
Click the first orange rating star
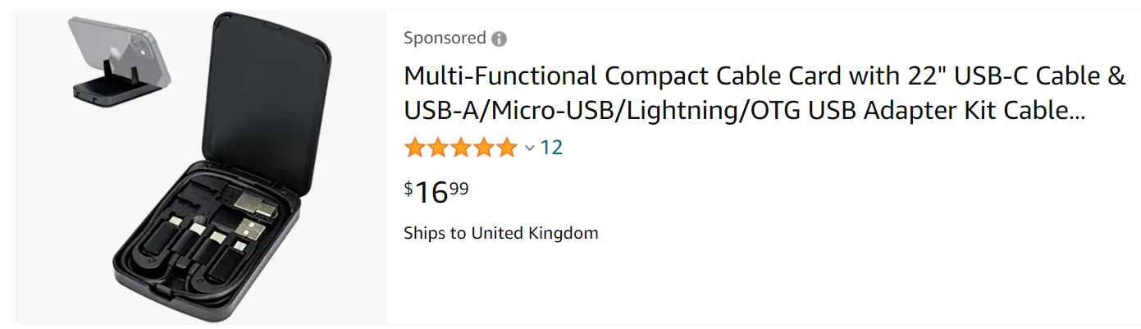point(415,148)
